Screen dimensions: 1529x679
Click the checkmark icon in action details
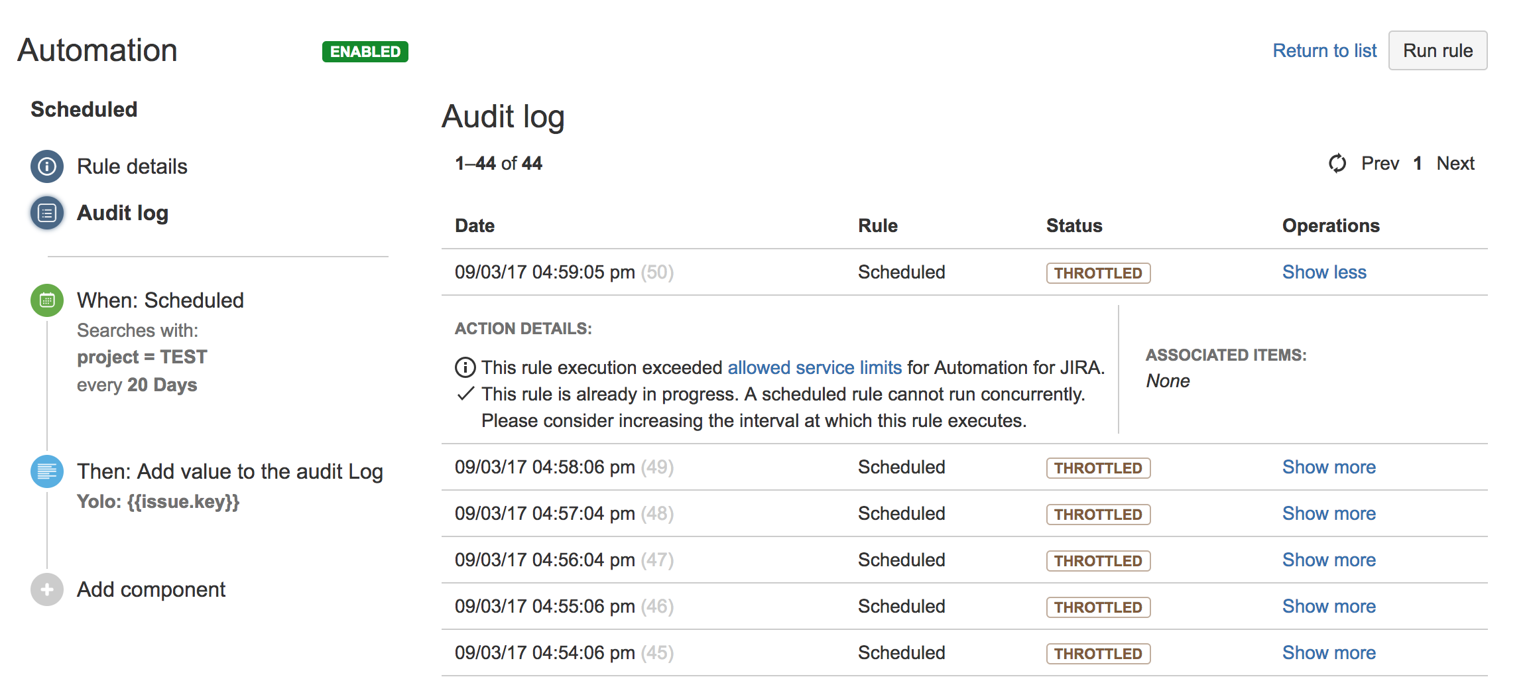pyautogui.click(x=465, y=394)
